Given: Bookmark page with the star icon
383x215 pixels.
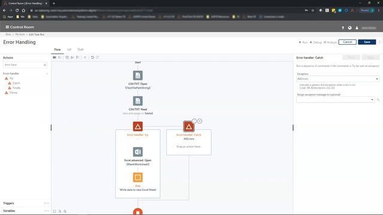Looking at the screenshot, I should pos(312,11).
